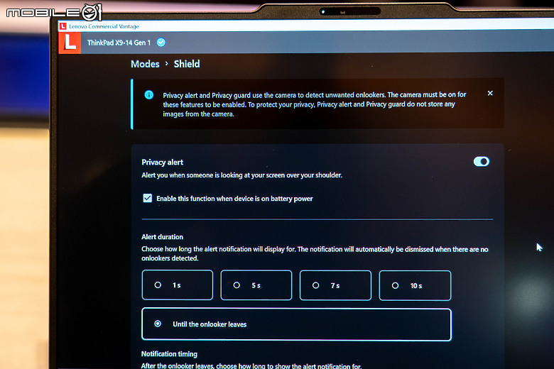Select Until the onlooker leaves option

[x=296, y=324]
